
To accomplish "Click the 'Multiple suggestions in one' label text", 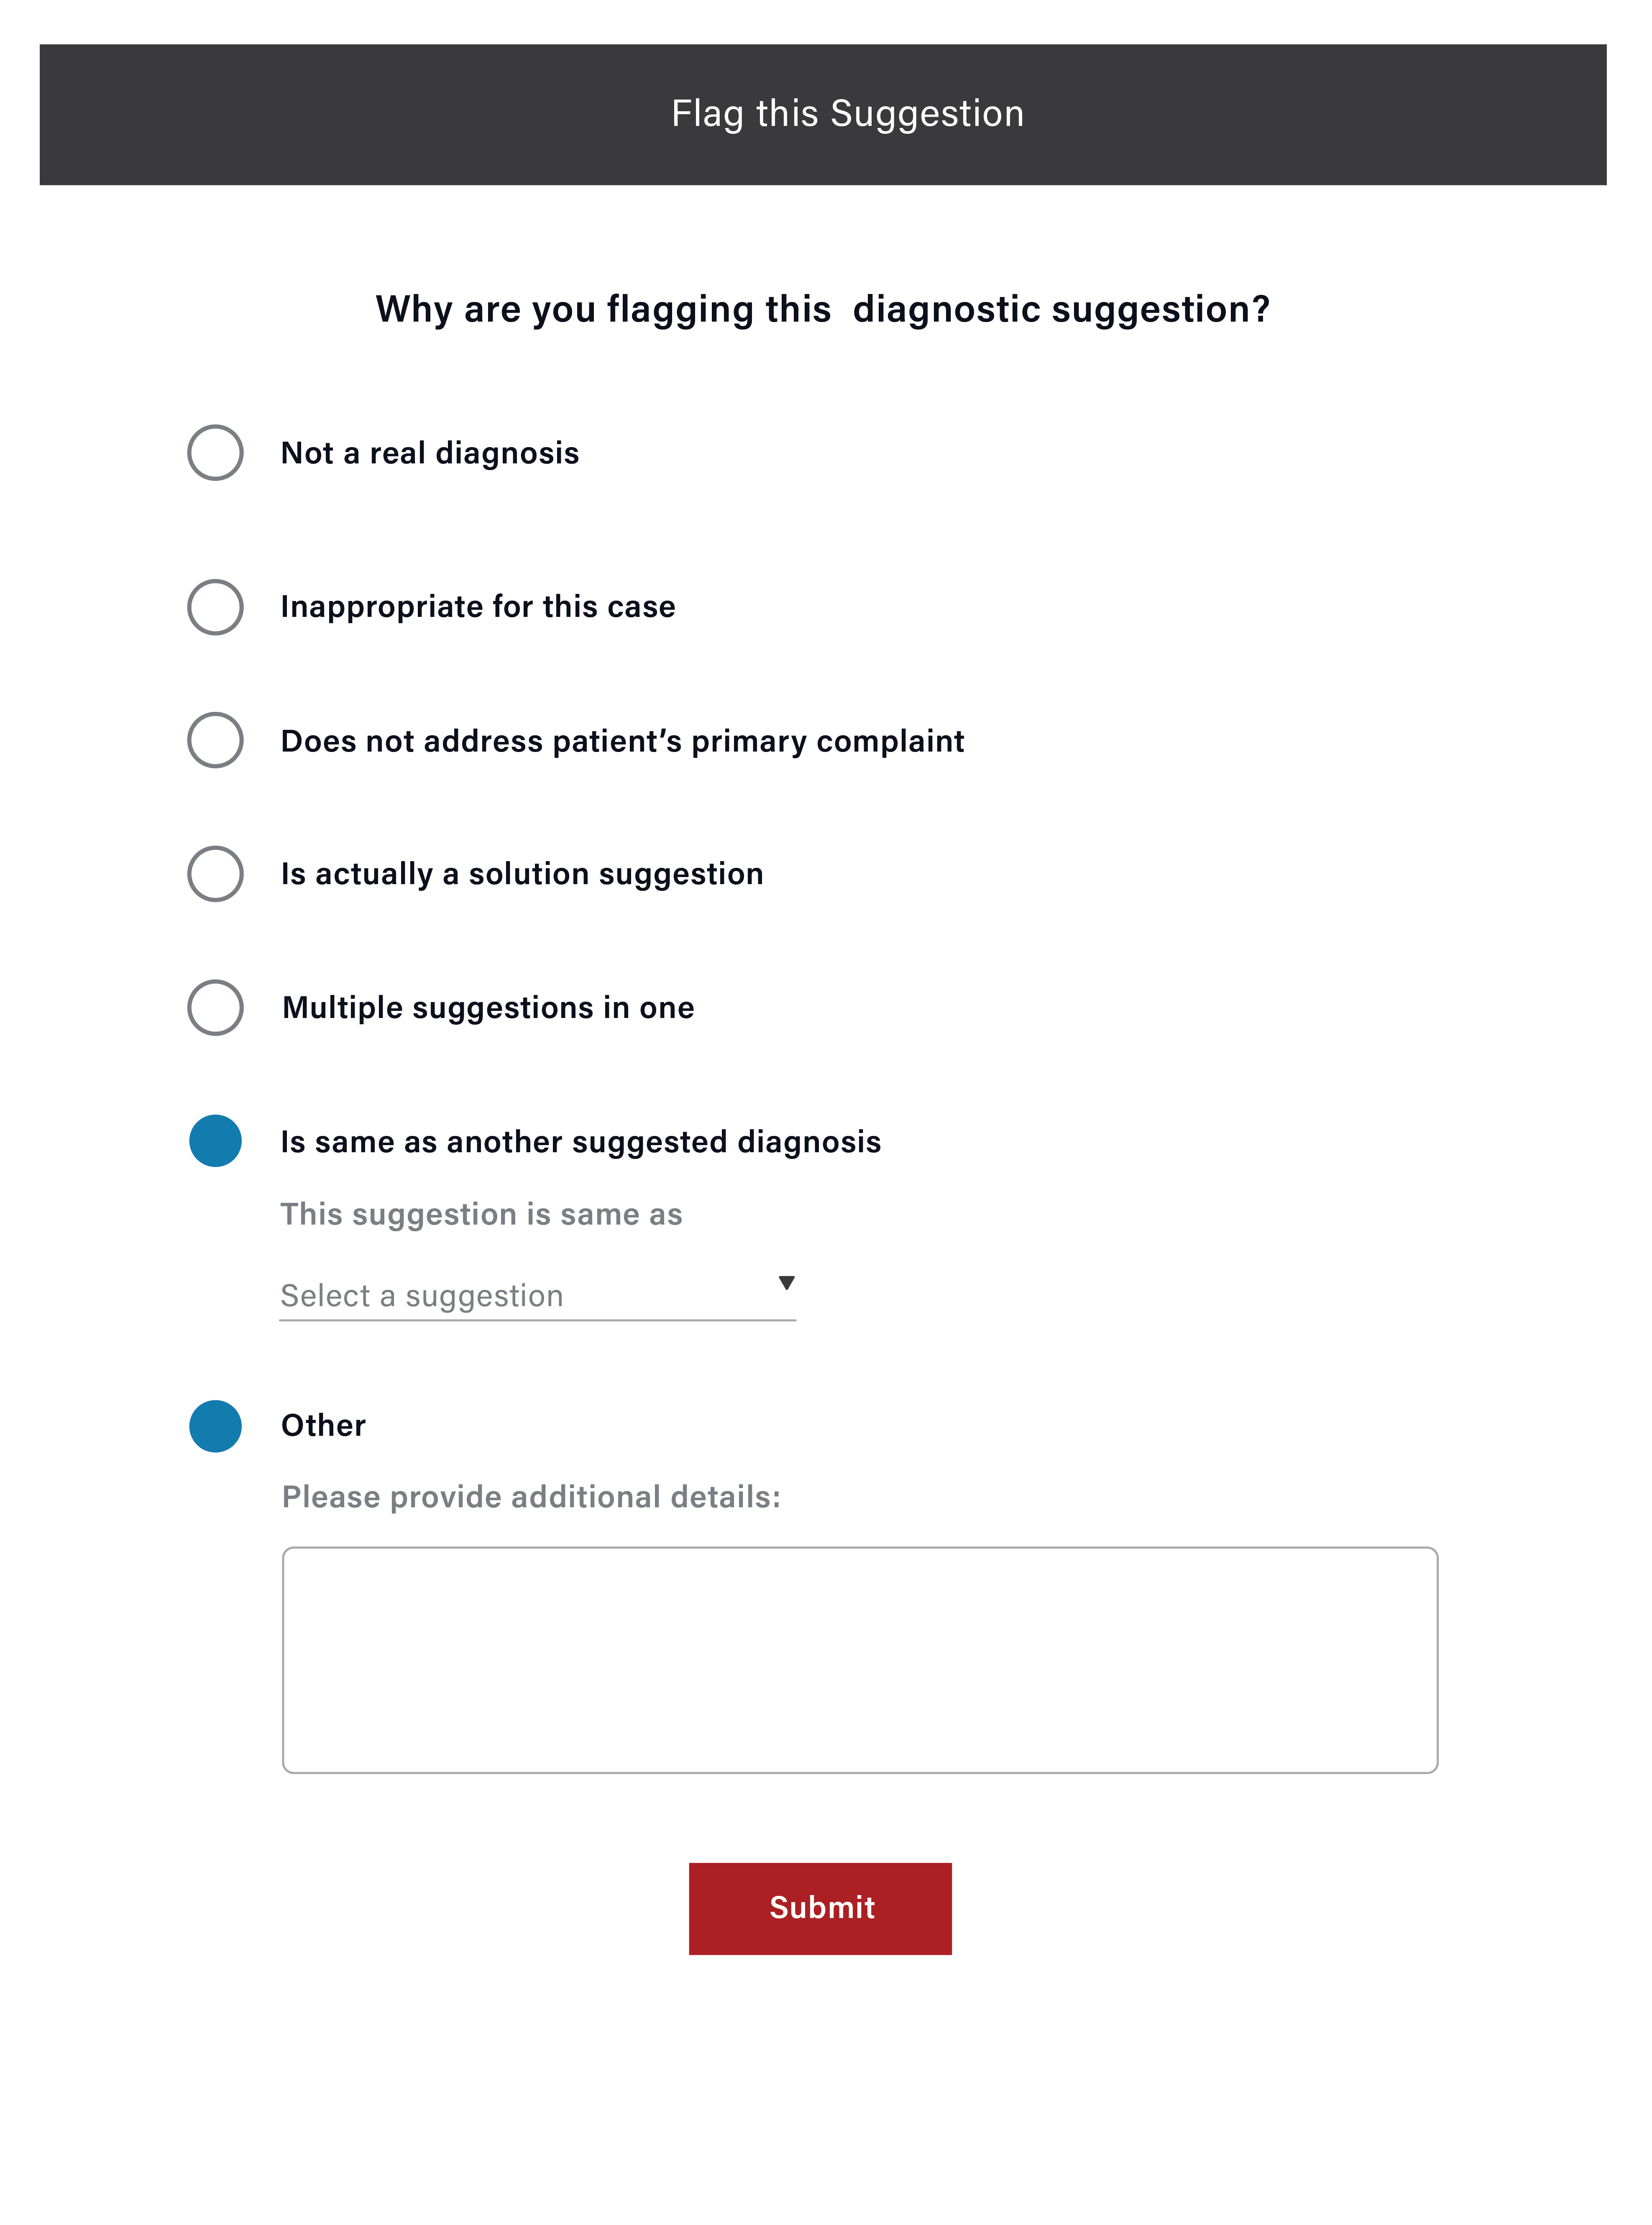I will point(488,1008).
